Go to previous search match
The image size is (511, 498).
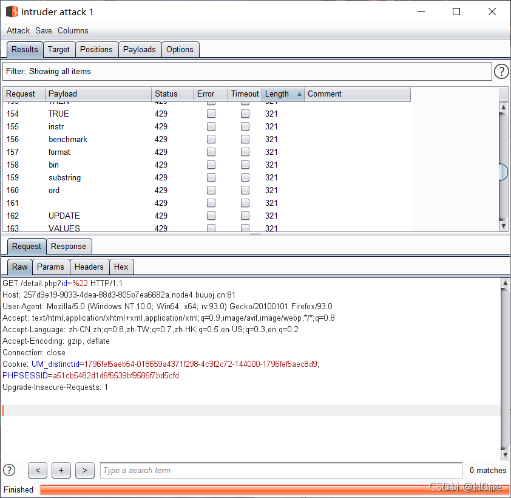(x=37, y=470)
